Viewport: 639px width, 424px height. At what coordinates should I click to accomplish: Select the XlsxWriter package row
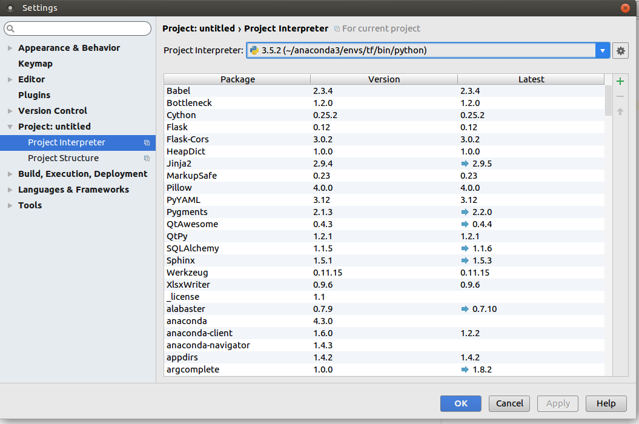384,285
